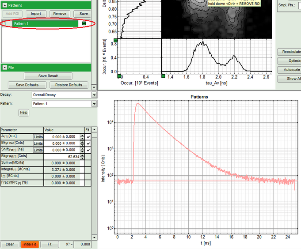Click the orange Initial Fit button
The height and width of the screenshot is (249, 301).
pos(30,244)
